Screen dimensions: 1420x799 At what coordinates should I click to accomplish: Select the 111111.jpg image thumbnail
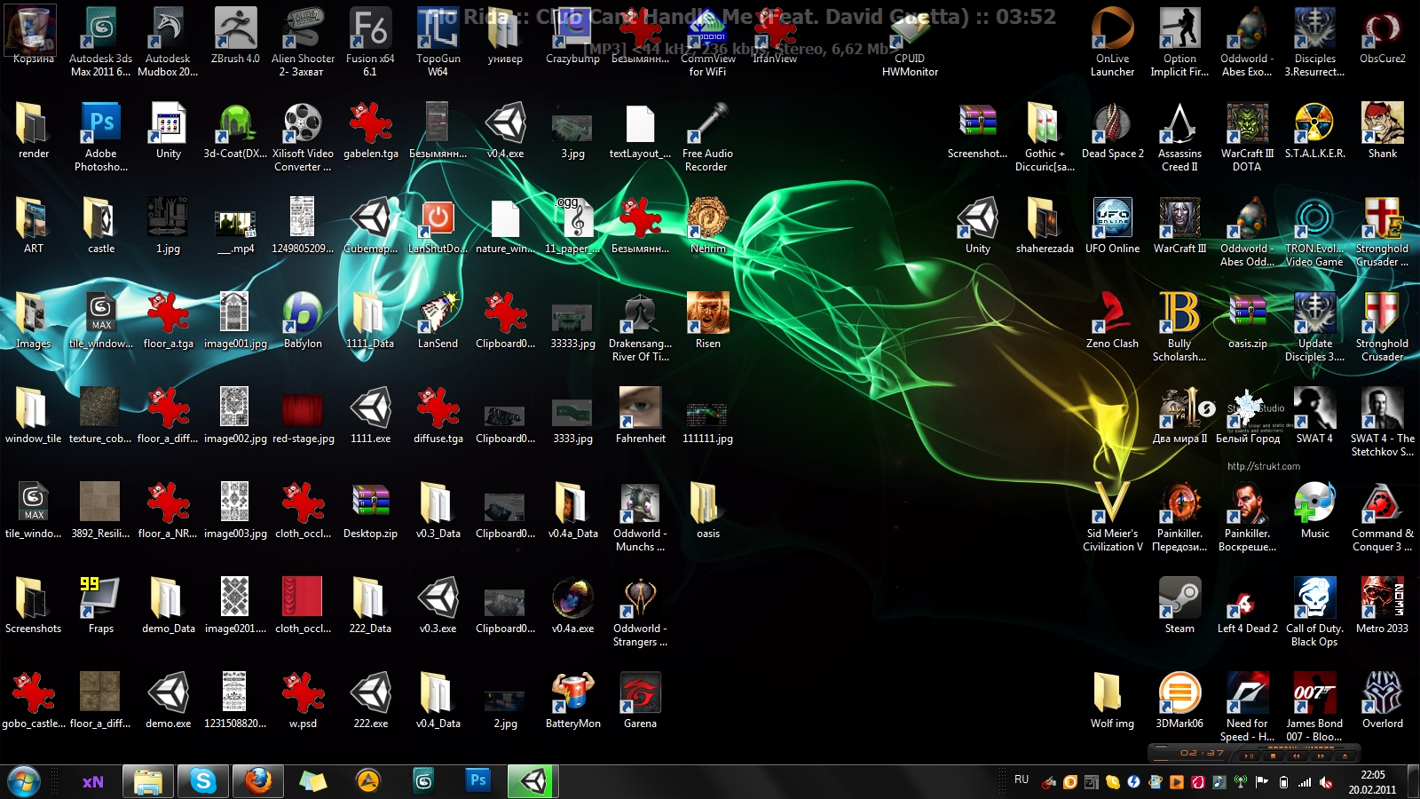point(707,415)
